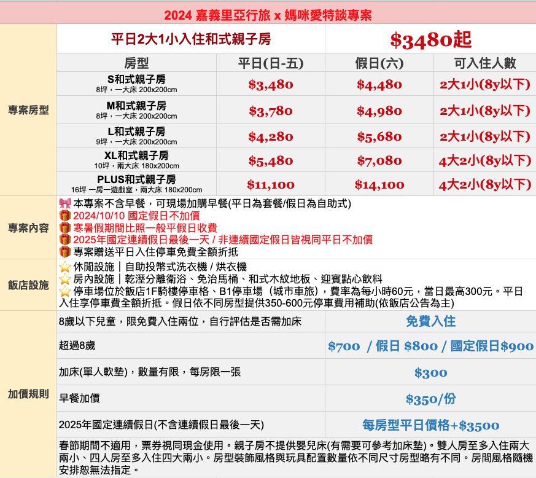Click the gift icon beside 寒暑假期間 line

[65, 228]
